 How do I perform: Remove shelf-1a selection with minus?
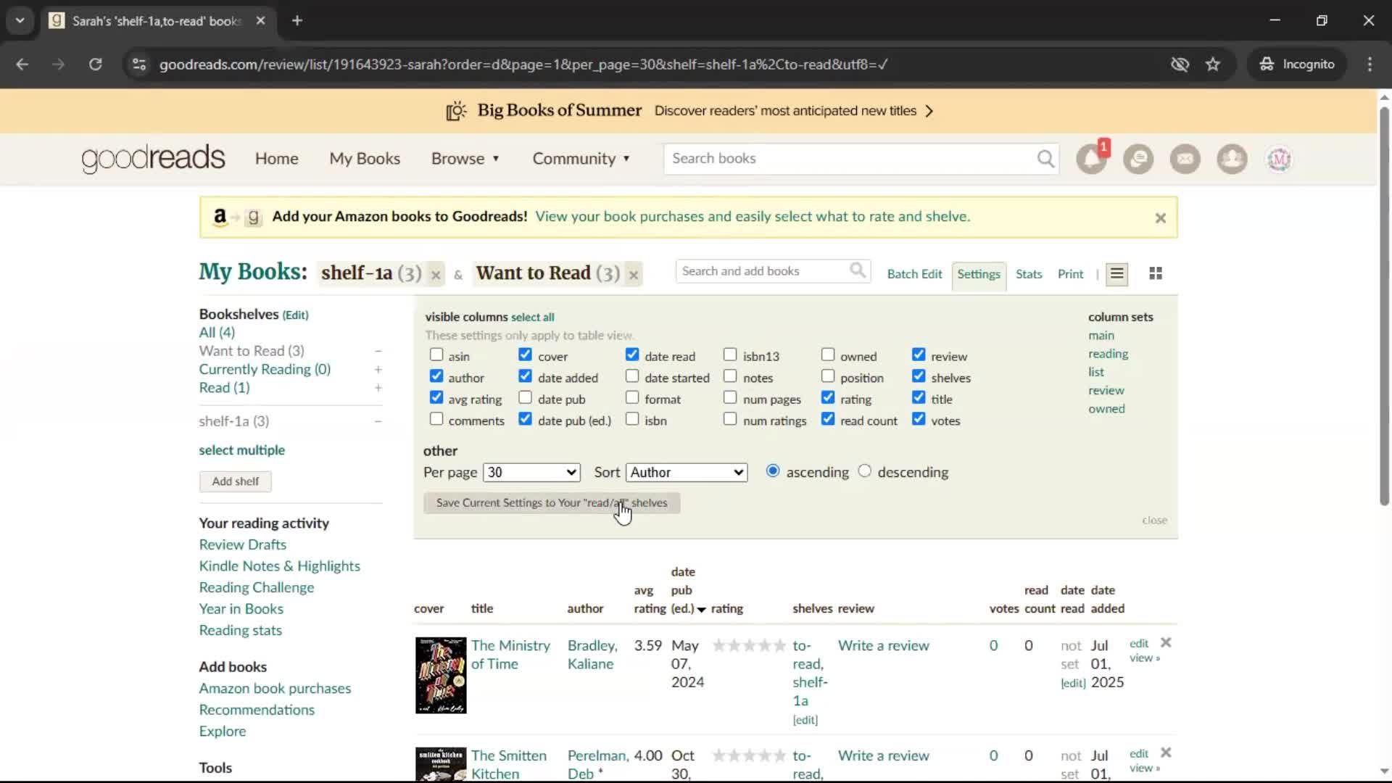pyautogui.click(x=378, y=421)
